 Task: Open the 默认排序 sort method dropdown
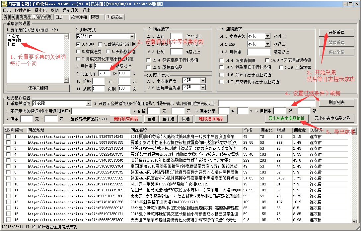132,36
